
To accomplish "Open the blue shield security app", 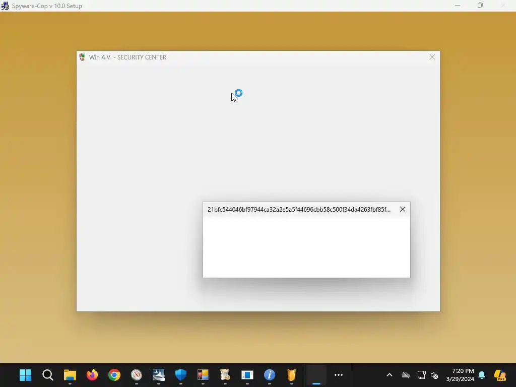I will pos(181,375).
